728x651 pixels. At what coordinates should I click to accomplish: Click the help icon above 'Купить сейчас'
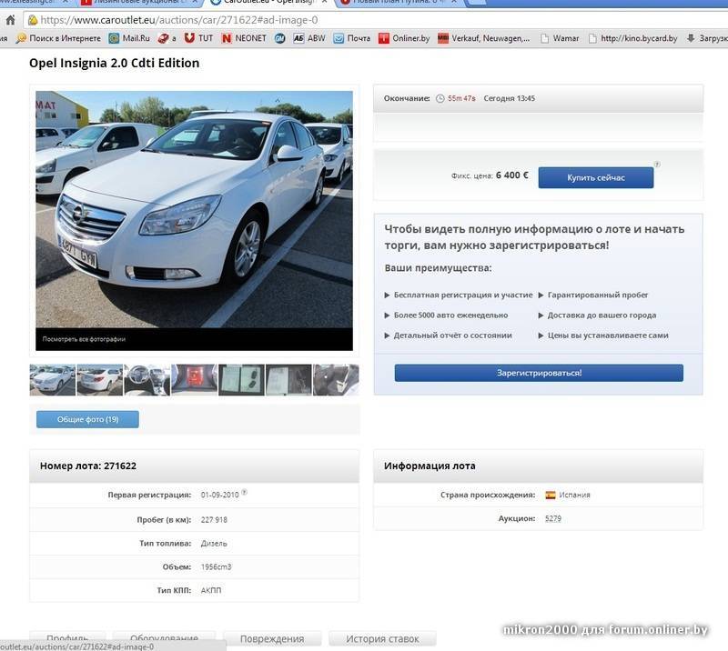coord(657,164)
